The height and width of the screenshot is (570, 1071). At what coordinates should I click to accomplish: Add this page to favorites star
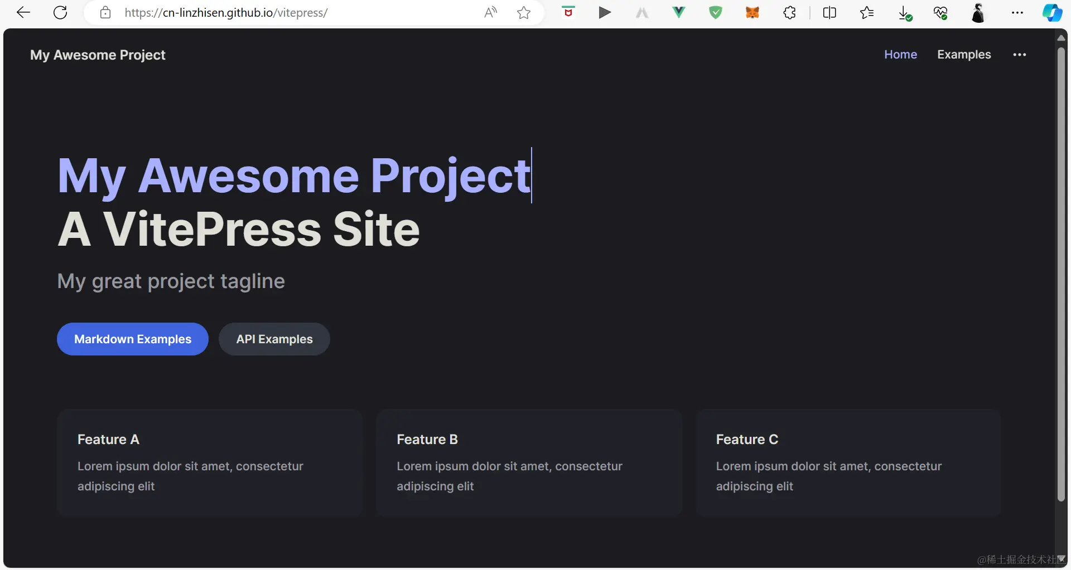(x=524, y=12)
